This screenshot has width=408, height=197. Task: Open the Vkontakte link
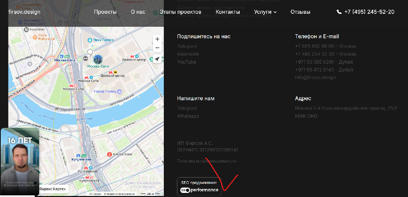click(188, 54)
